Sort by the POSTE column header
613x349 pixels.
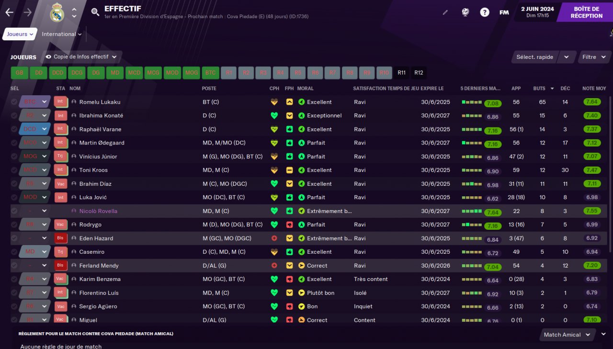[209, 89]
